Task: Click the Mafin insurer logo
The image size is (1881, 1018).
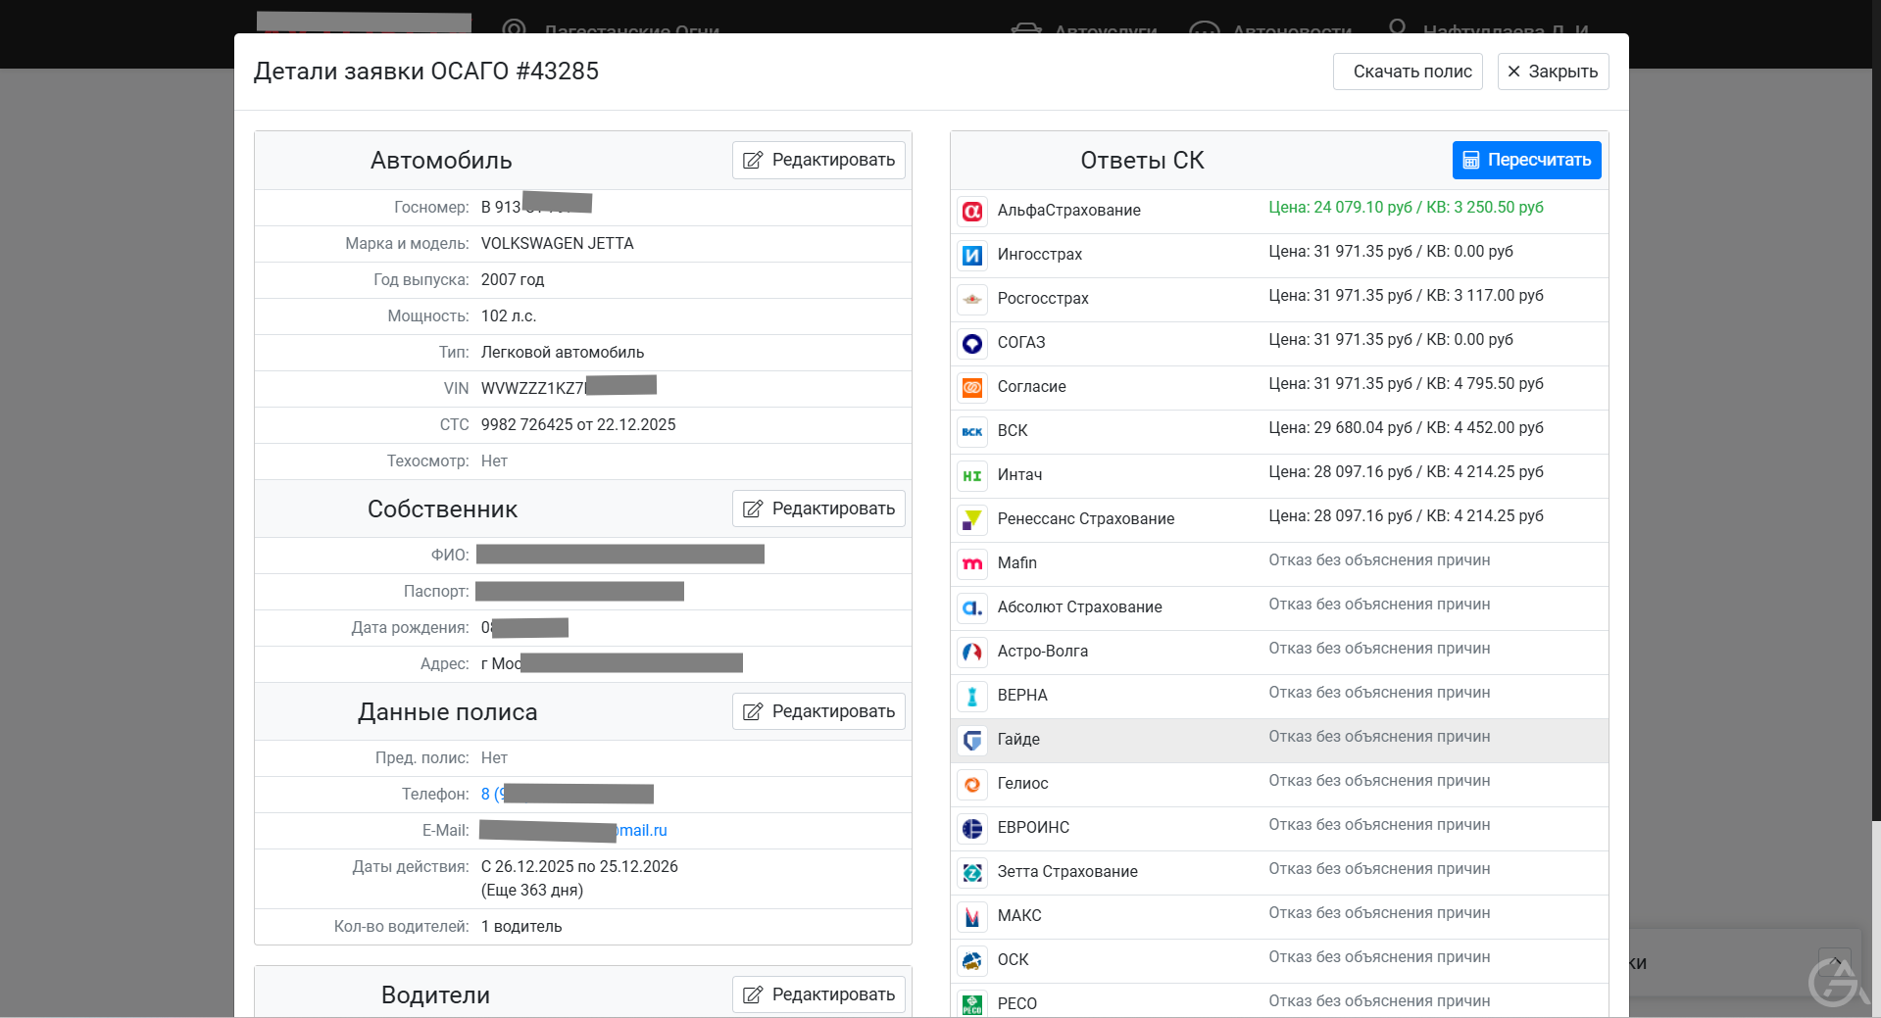Action: coord(971,563)
